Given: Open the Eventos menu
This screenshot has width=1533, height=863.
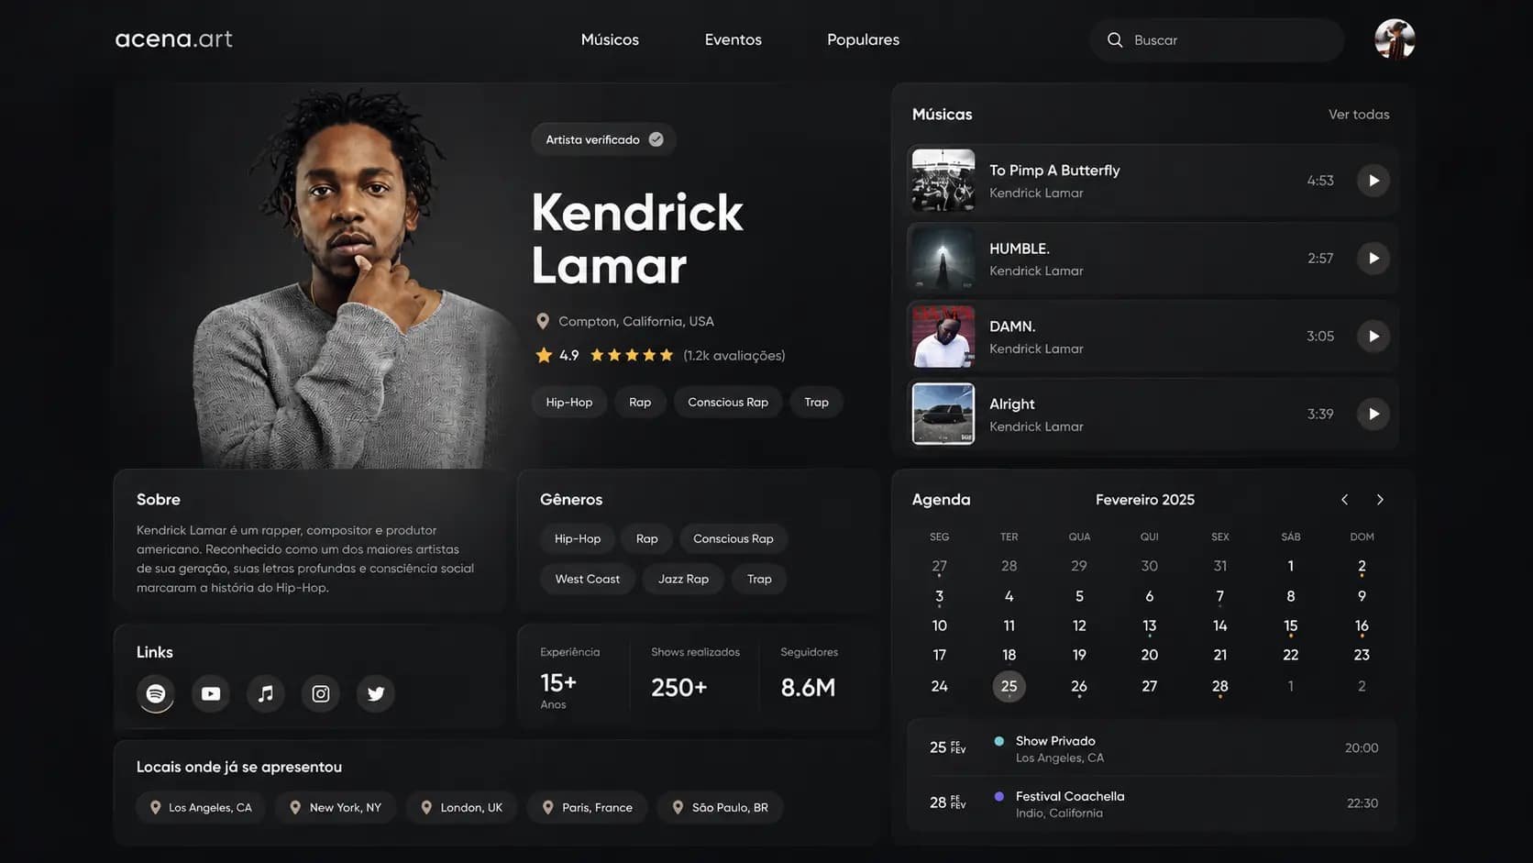Looking at the screenshot, I should (x=733, y=39).
